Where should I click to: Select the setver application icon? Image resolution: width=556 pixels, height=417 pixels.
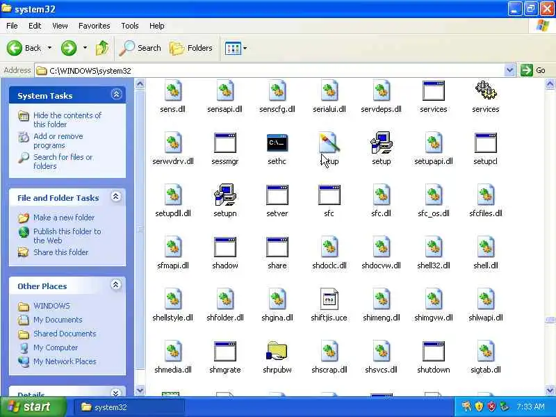(x=277, y=195)
